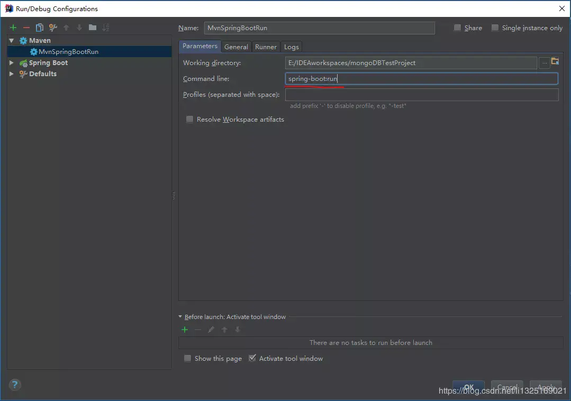Edit the before launch task with the pencil
571x401 pixels.
pos(211,330)
